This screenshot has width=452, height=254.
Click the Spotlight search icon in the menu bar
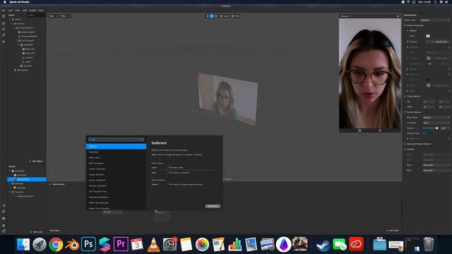(x=435, y=2)
